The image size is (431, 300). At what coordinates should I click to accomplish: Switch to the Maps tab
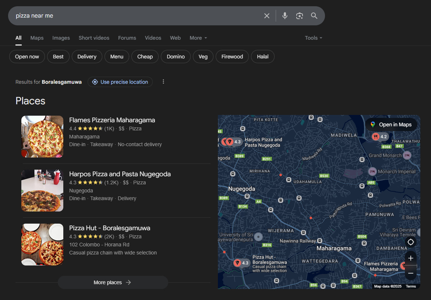coord(37,38)
